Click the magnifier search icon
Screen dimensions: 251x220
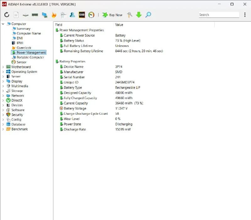tap(148, 15)
